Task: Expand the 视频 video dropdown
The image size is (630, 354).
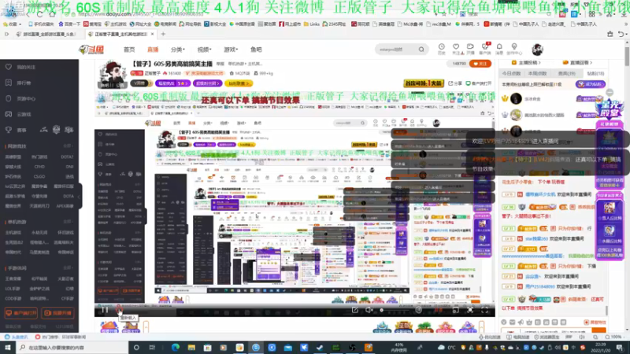Action: (x=204, y=50)
